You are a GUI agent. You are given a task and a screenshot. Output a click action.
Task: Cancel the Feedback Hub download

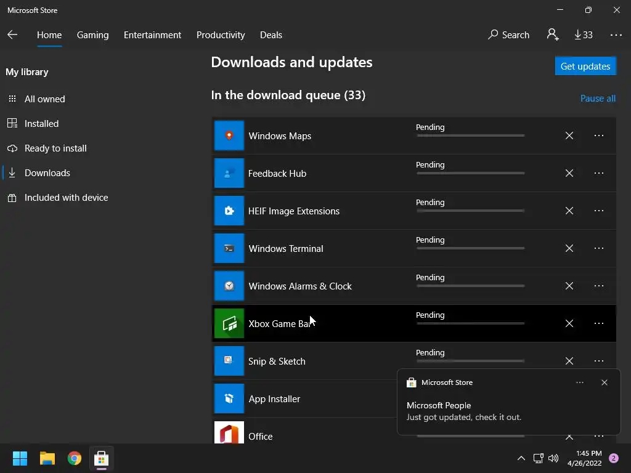click(x=569, y=173)
